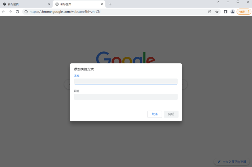Maximize the browser window
Viewport: 252px width, 167px height.
pyautogui.click(x=238, y=2)
